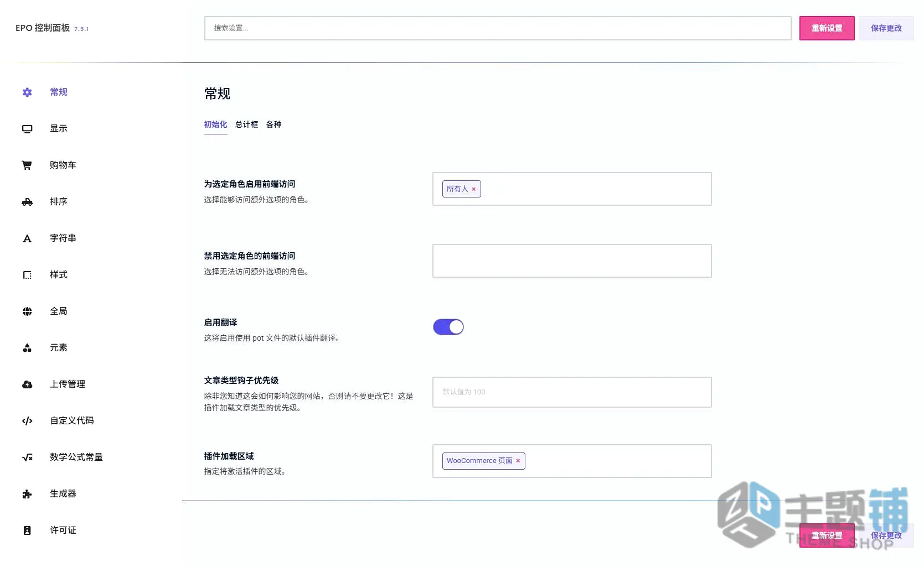Click the 所有人 tag text
This screenshot has width=924, height=567.
click(x=457, y=189)
